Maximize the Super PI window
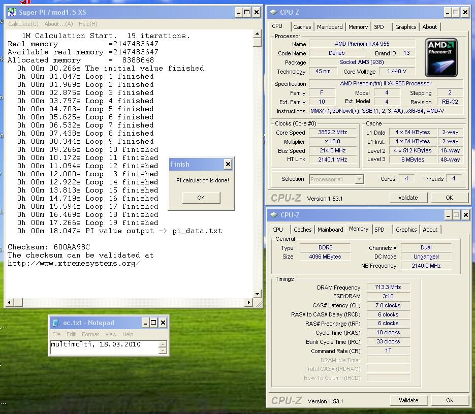Image resolution: width=475 pixels, height=414 pixels. click(247, 12)
